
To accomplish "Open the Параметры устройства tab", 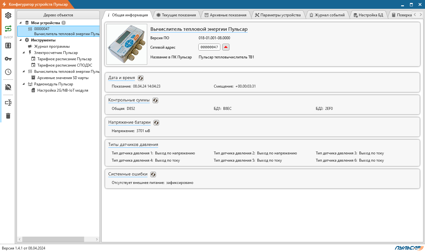I will point(278,15).
